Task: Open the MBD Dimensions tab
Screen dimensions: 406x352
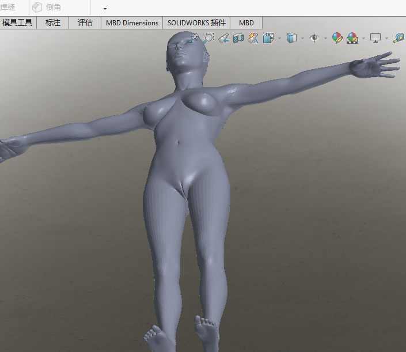Action: (x=132, y=23)
